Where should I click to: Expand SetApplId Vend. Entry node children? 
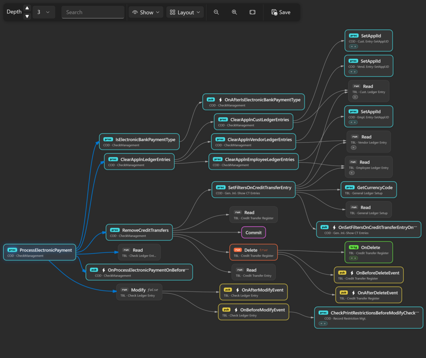pos(353,72)
